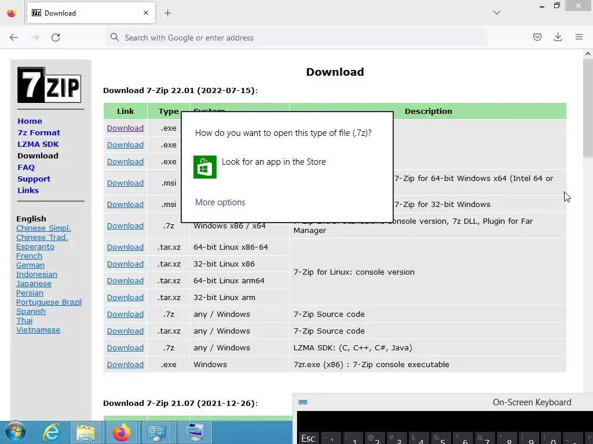Open the FAQ sidebar link
This screenshot has height=444, width=593.
(x=25, y=167)
